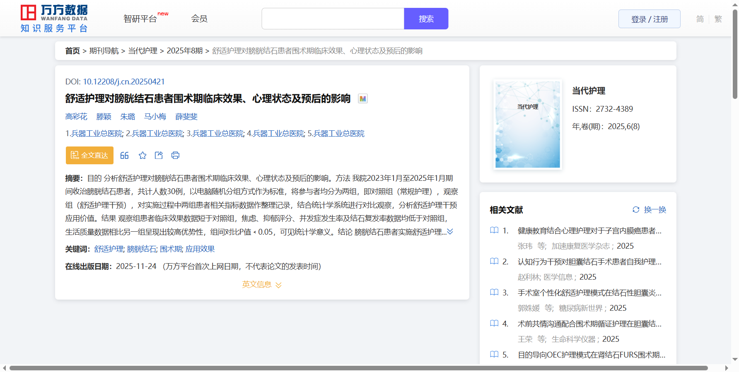Click the star favorite icon
The image size is (739, 372).
(142, 156)
